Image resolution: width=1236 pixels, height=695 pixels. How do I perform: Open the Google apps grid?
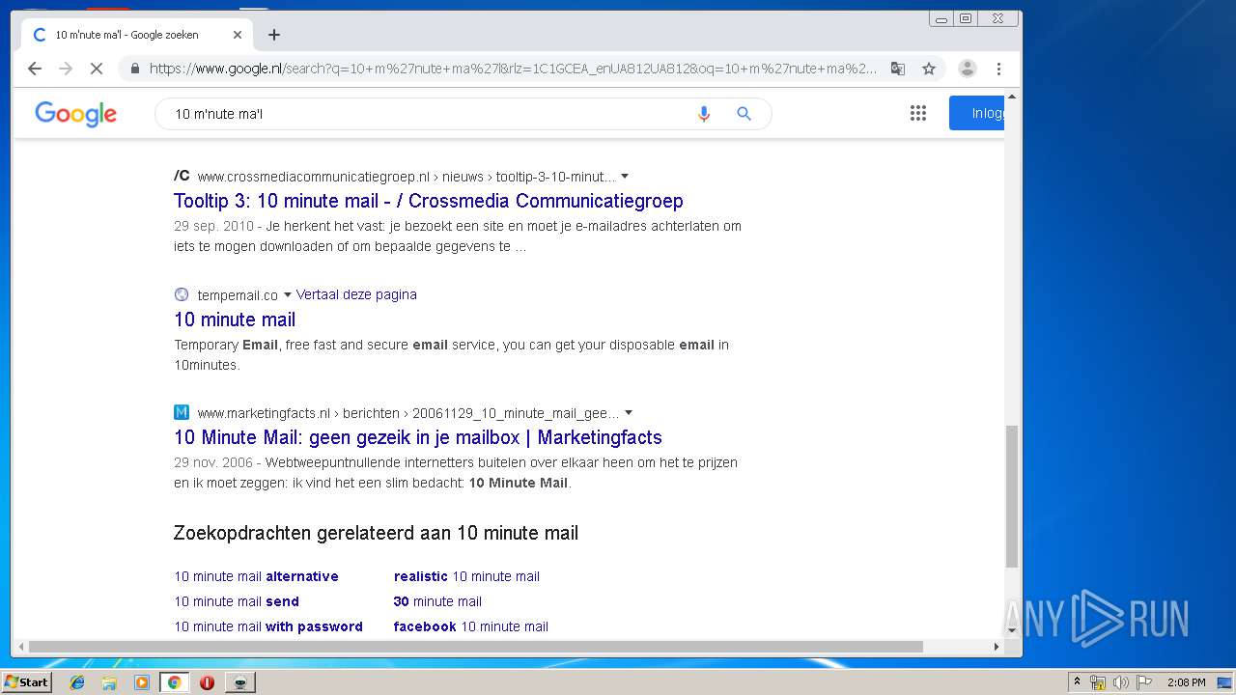point(918,113)
